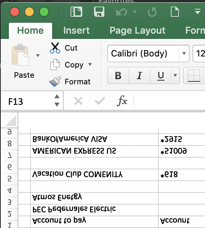The height and width of the screenshot is (228, 205).
Task: Click the Redo circular arrow icon
Action: pyautogui.click(x=152, y=12)
